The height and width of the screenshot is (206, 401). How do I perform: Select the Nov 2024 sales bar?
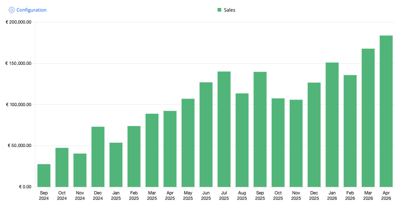click(x=80, y=170)
